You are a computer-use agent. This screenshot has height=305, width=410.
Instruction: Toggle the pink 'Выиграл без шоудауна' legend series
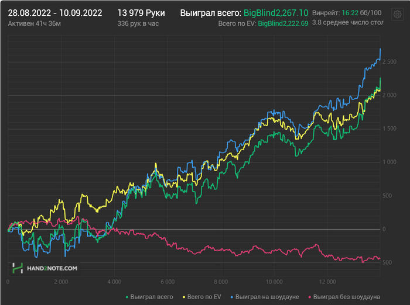pyautogui.click(x=344, y=297)
